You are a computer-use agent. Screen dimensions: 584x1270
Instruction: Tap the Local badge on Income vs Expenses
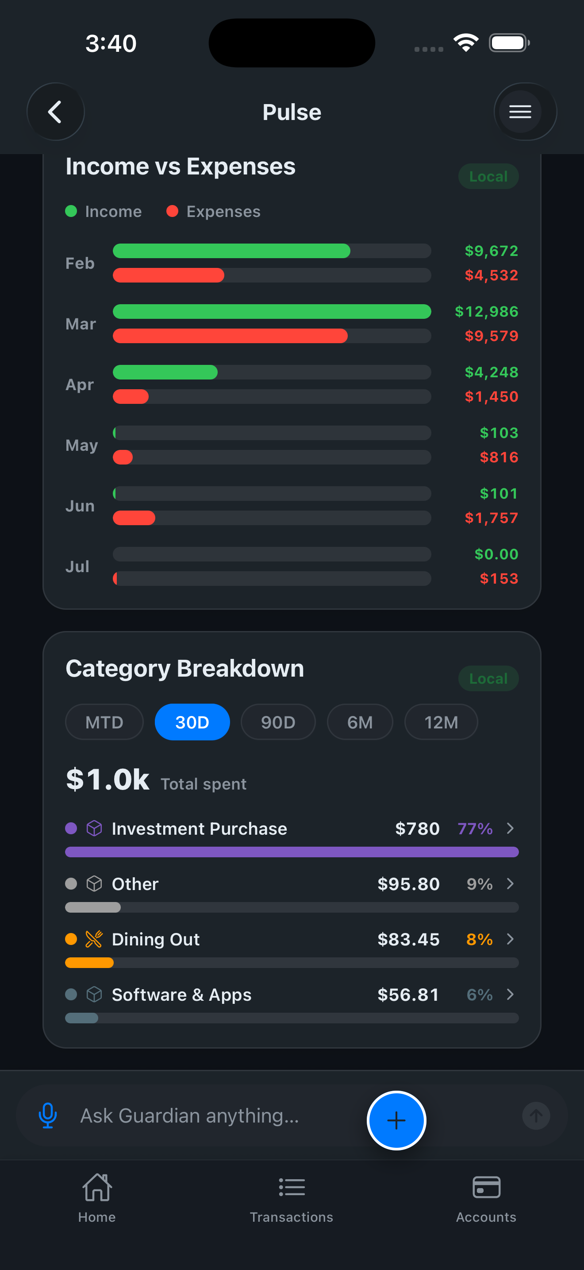488,176
